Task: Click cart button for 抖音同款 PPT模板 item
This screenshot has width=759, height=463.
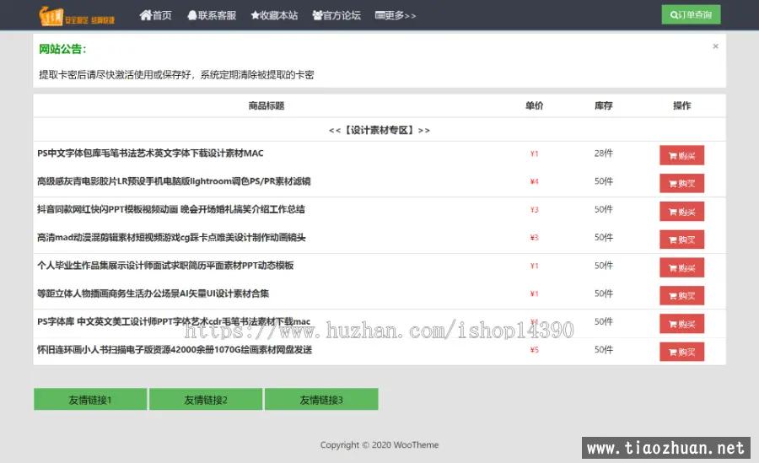Action: tap(681, 212)
